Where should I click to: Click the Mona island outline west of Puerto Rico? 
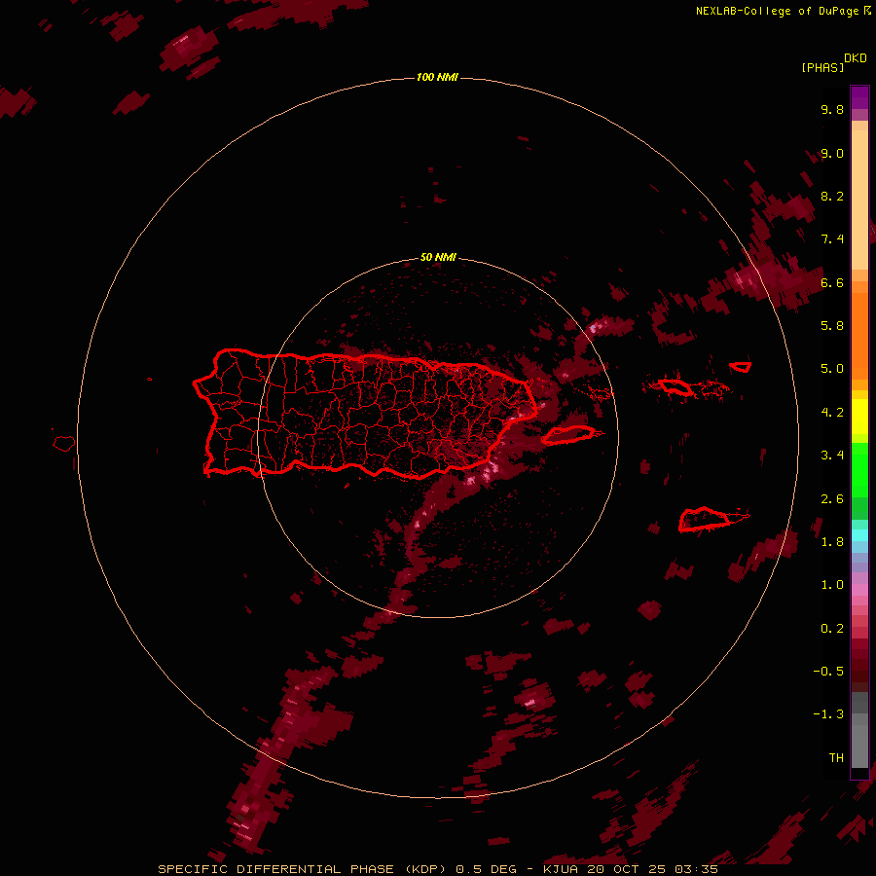[64, 444]
